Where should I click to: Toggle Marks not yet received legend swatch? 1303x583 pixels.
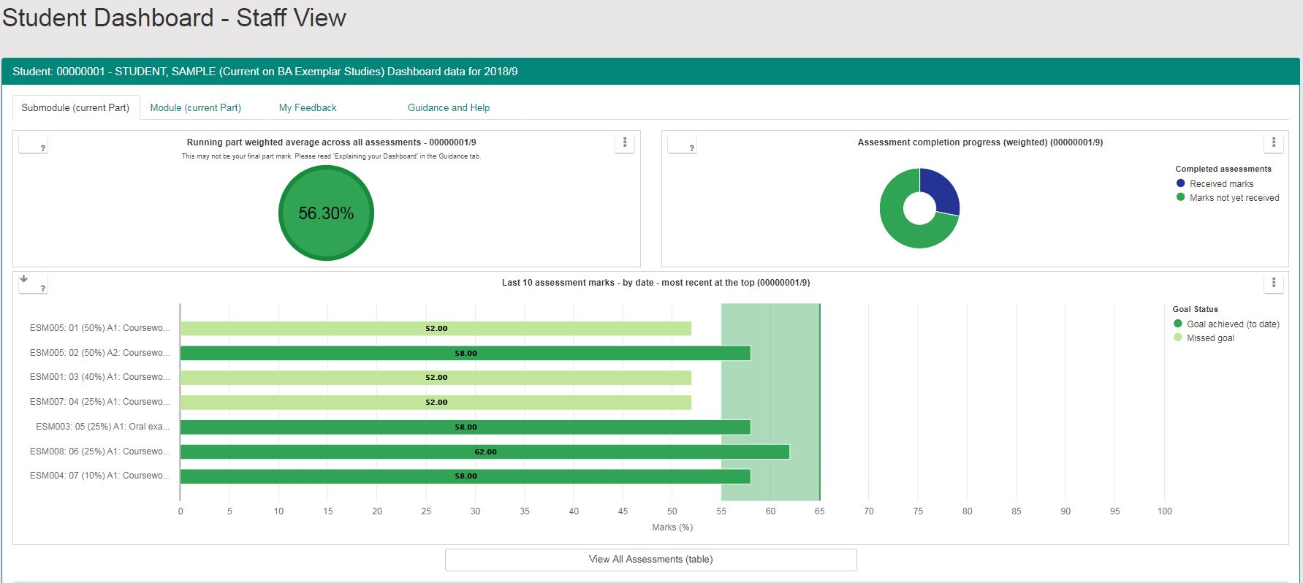pyautogui.click(x=1180, y=197)
